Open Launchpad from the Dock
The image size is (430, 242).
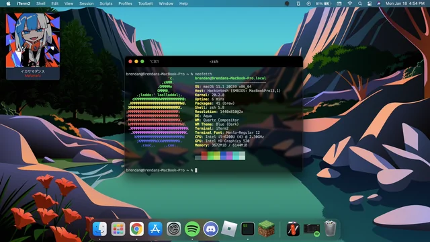point(118,229)
